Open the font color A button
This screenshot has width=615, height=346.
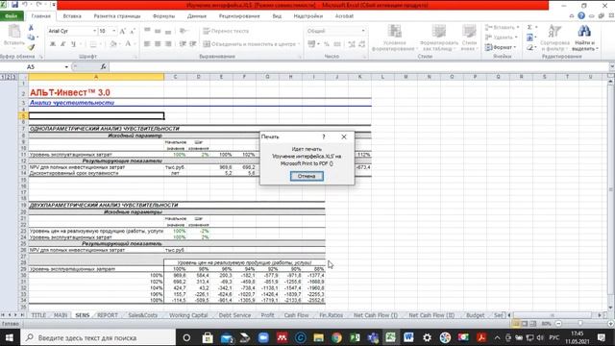pos(128,44)
